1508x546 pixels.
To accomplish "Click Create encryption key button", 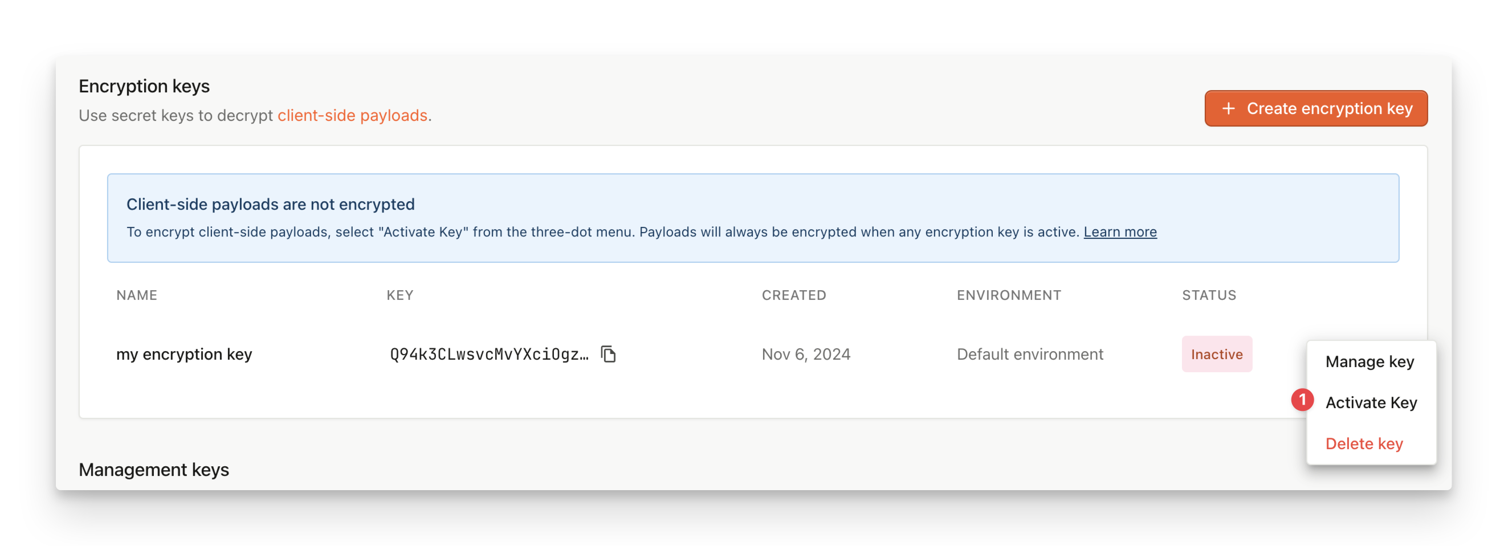I will coord(1315,109).
